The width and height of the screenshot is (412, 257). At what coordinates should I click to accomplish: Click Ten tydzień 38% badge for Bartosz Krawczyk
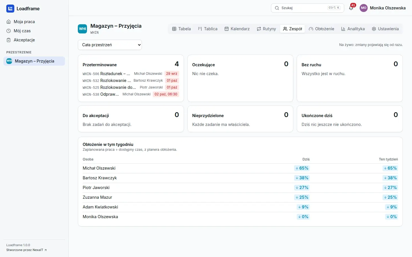(x=390, y=178)
